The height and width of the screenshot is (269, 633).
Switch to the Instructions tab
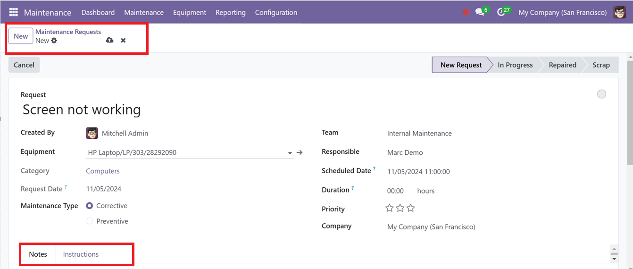click(81, 254)
